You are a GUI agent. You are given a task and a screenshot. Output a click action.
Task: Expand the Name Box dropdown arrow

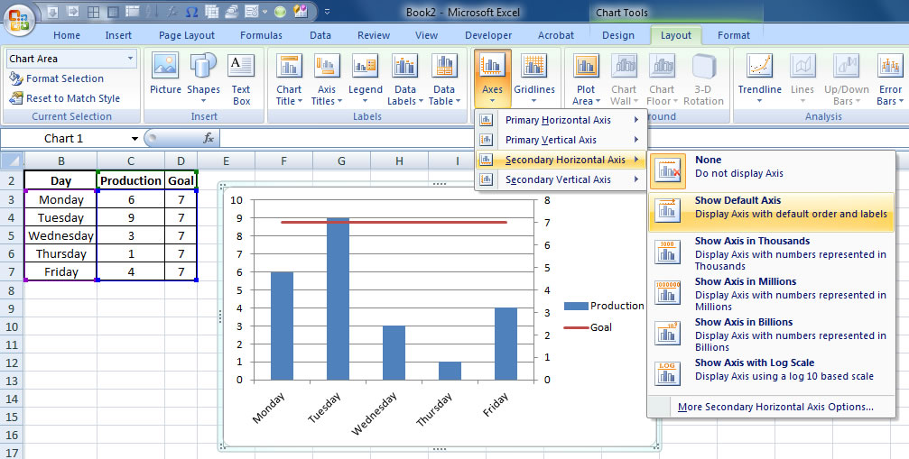(x=134, y=139)
